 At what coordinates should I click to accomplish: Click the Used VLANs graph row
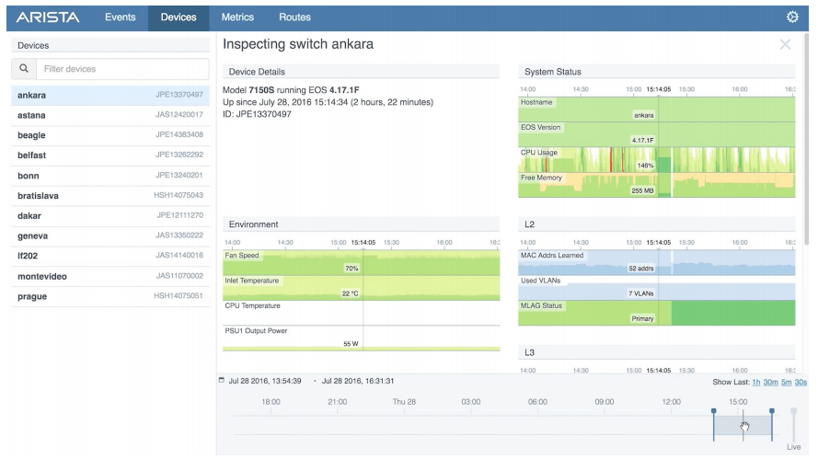(x=656, y=288)
